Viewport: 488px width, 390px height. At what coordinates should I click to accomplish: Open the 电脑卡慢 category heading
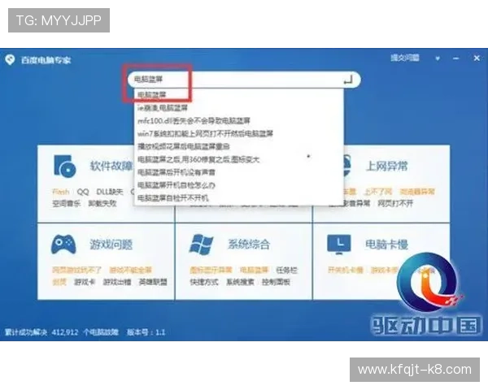pos(386,245)
